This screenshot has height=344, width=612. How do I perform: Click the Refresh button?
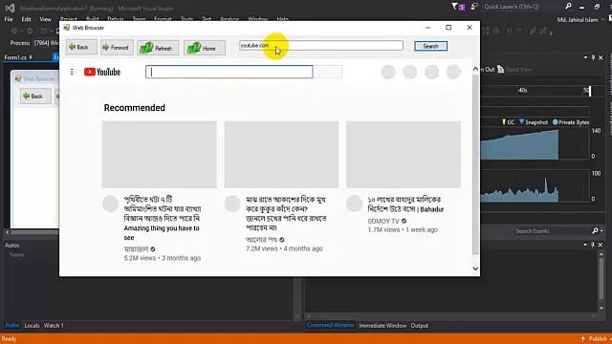[x=158, y=48]
